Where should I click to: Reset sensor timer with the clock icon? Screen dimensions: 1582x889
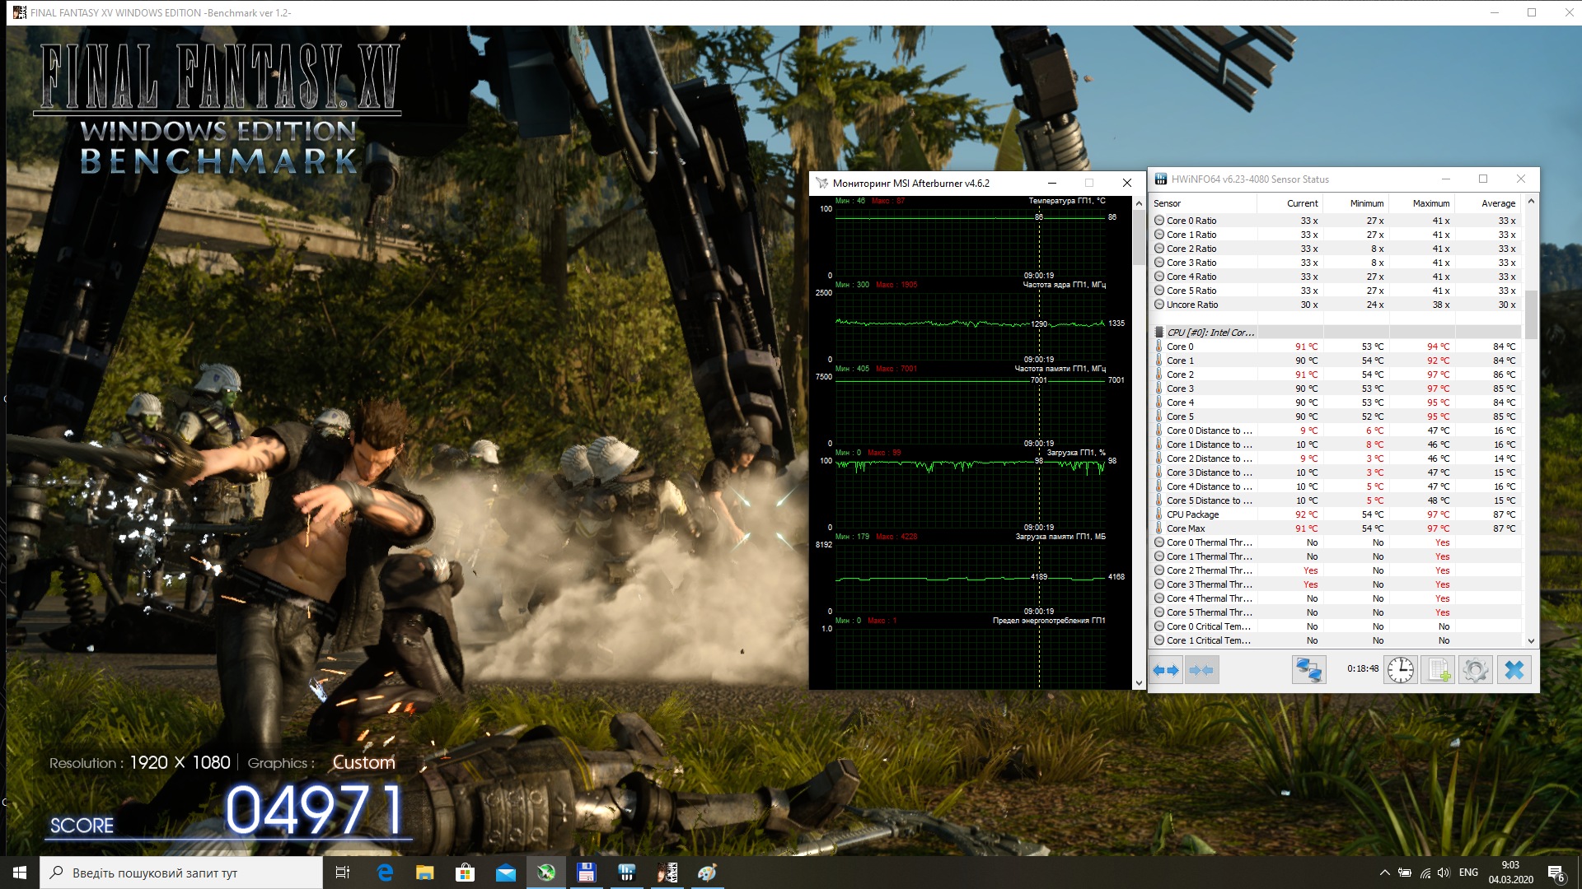[1400, 670]
